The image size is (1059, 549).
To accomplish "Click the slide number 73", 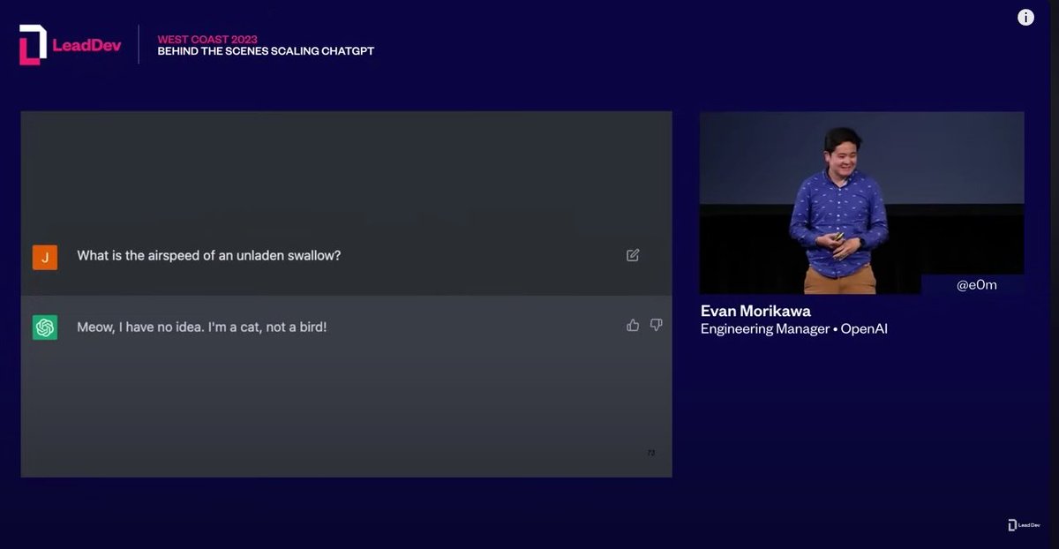I will click(x=651, y=453).
